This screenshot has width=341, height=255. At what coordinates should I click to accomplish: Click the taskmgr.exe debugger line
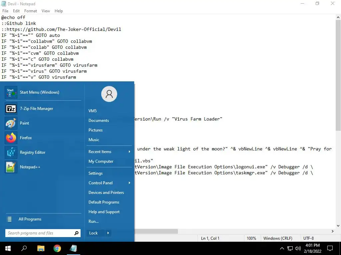pos(224,173)
